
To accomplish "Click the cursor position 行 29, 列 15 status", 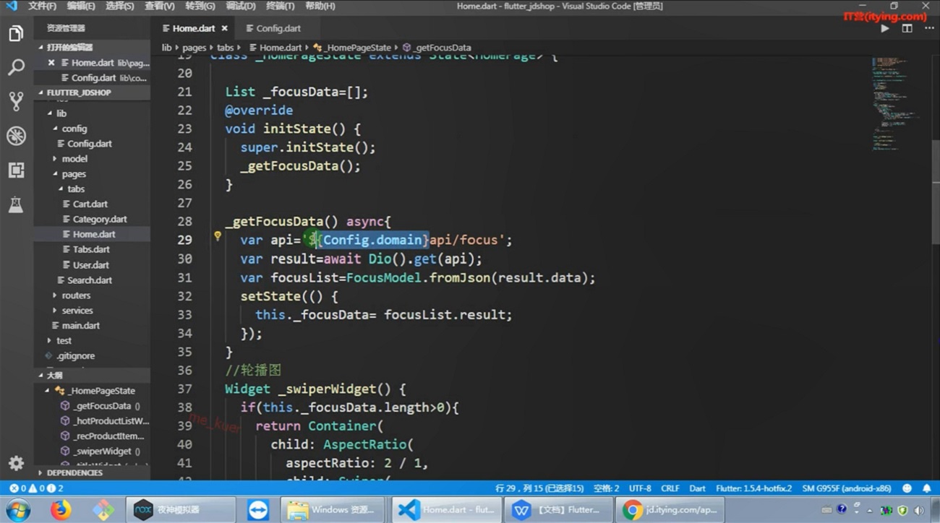I will [539, 488].
